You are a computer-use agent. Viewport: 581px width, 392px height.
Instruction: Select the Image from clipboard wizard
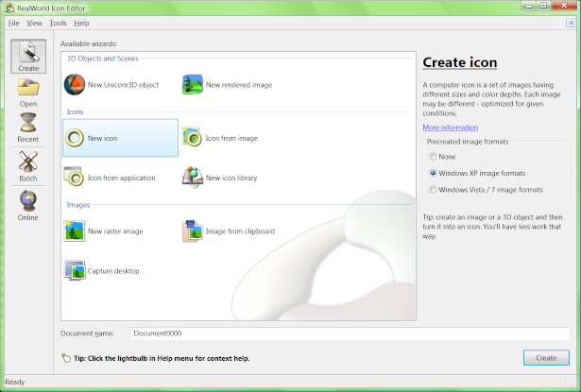pyautogui.click(x=228, y=230)
